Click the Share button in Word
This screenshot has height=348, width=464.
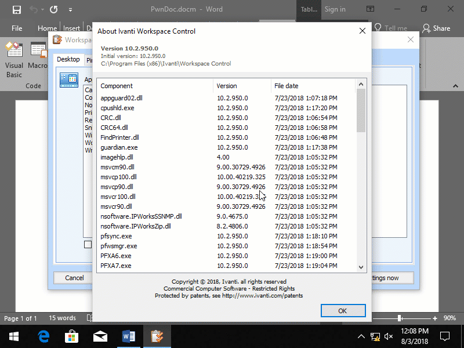[x=436, y=28]
